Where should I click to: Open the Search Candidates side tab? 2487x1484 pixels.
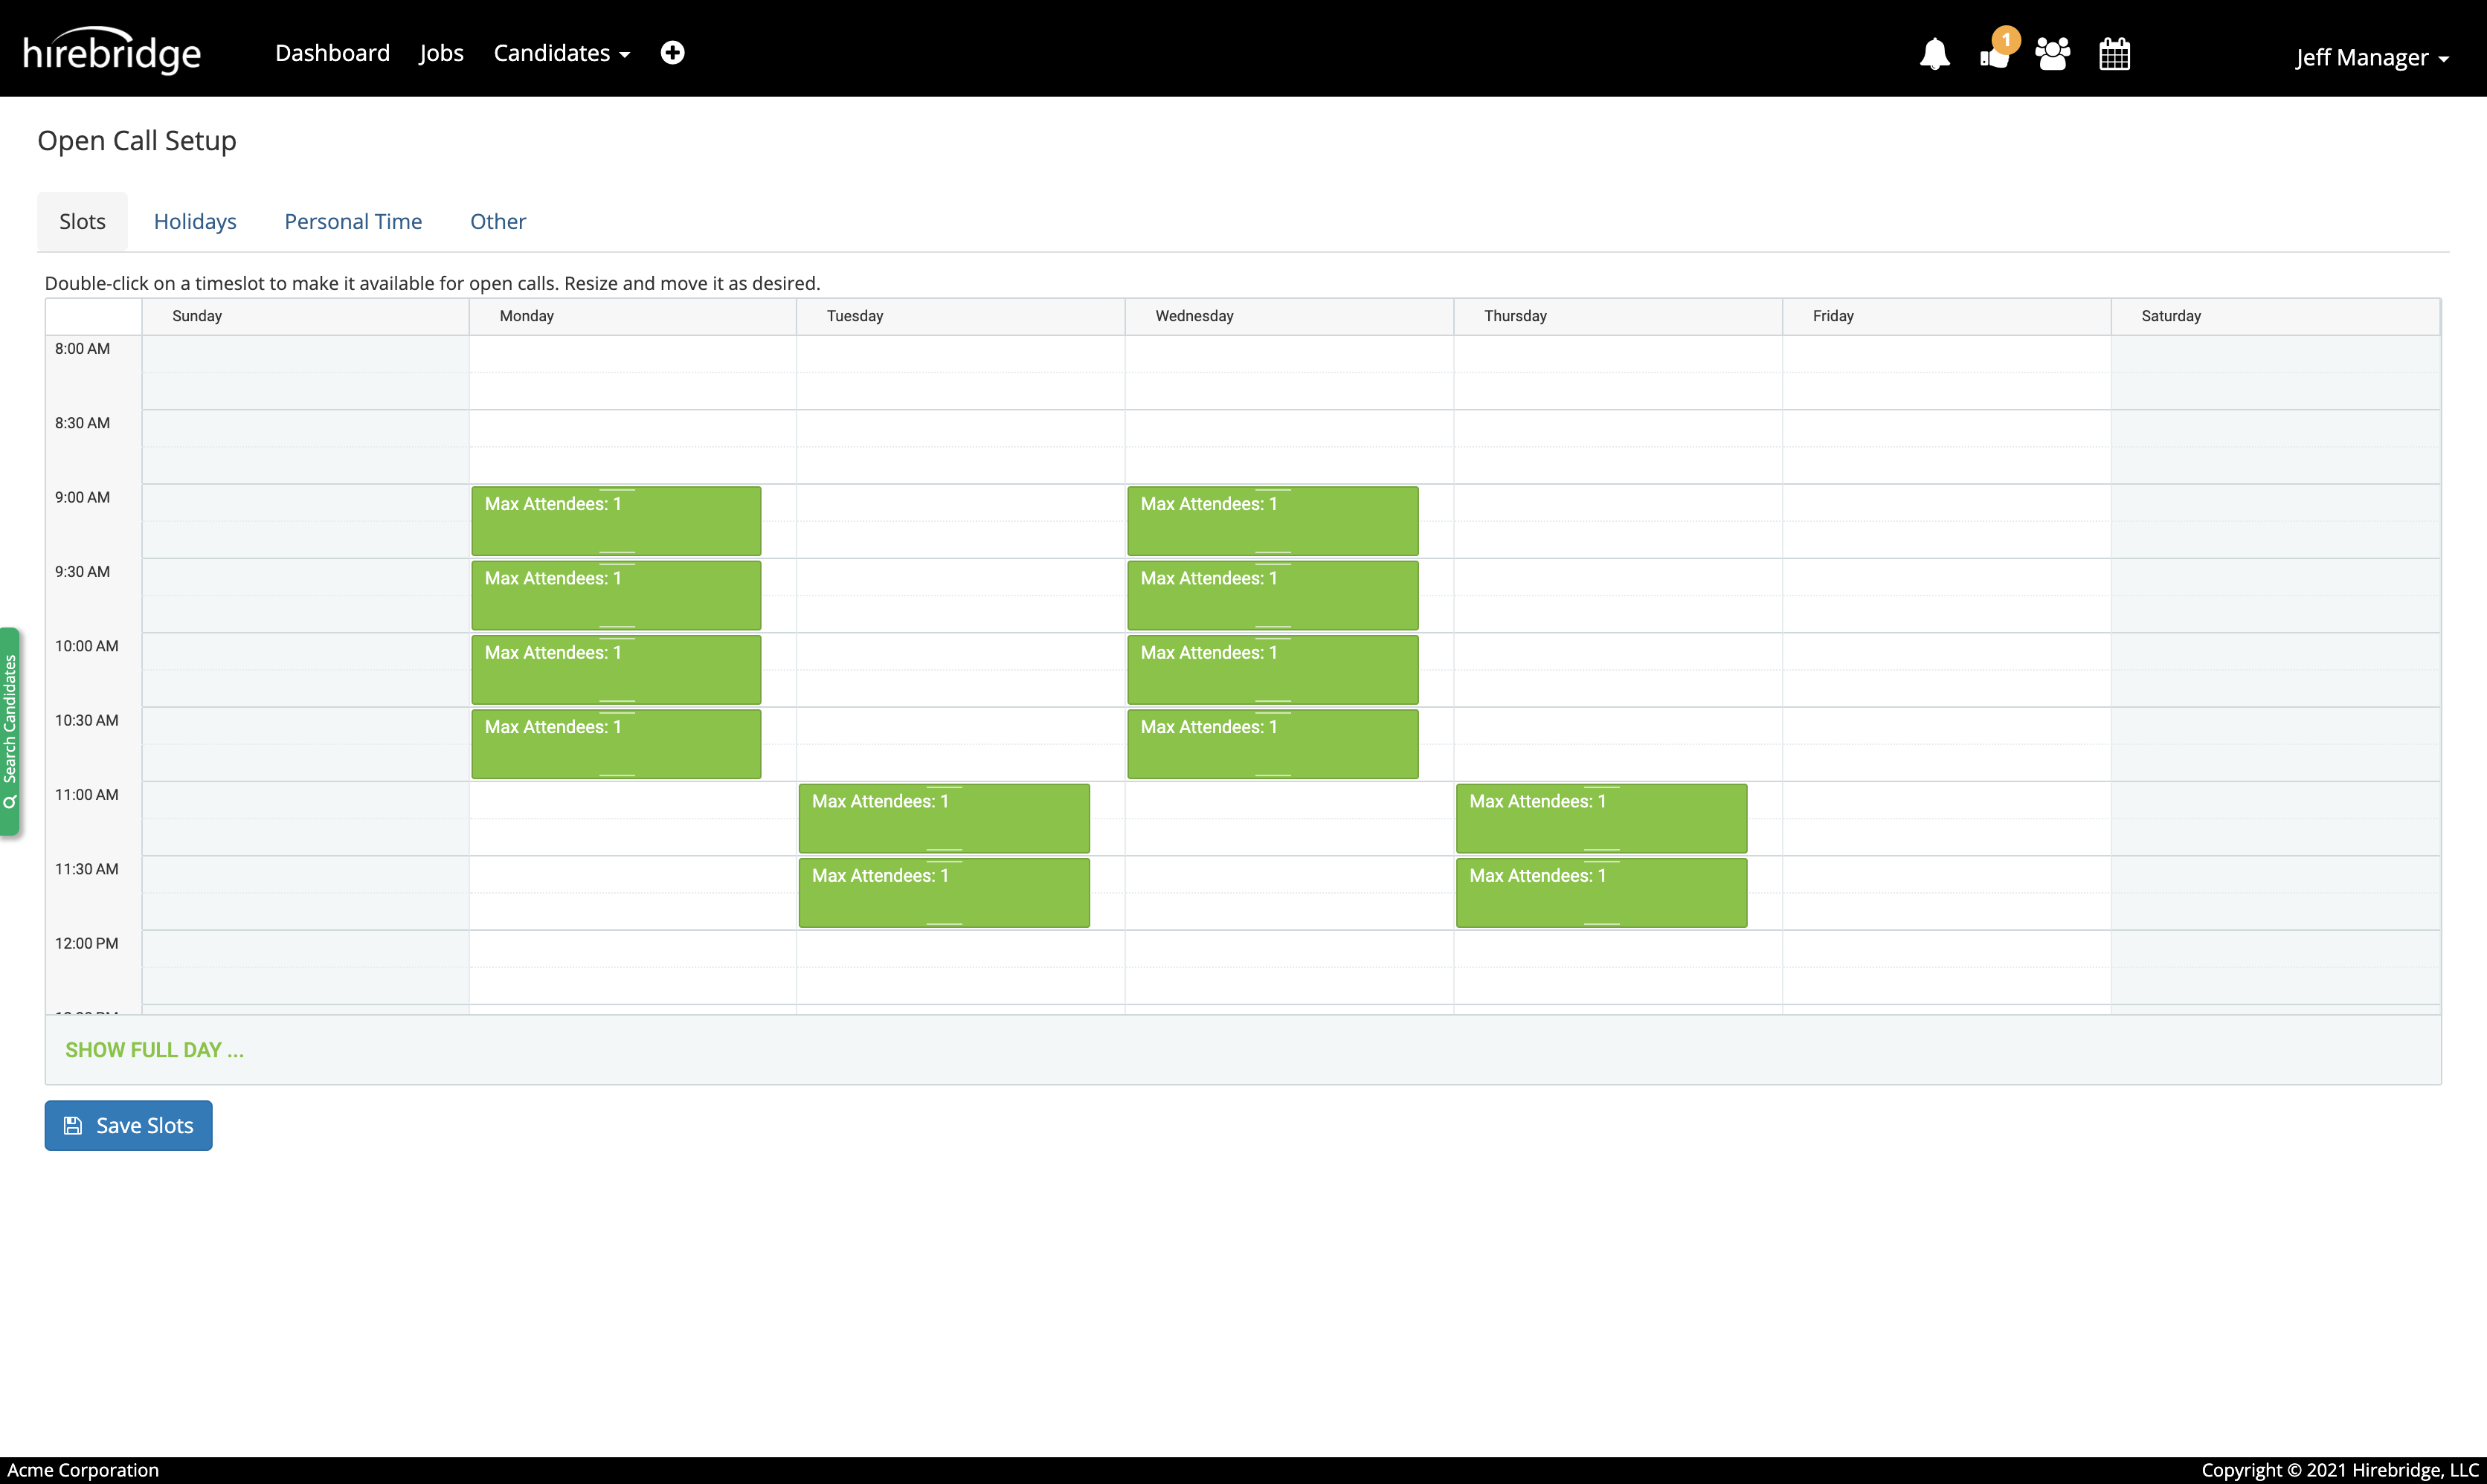10,731
